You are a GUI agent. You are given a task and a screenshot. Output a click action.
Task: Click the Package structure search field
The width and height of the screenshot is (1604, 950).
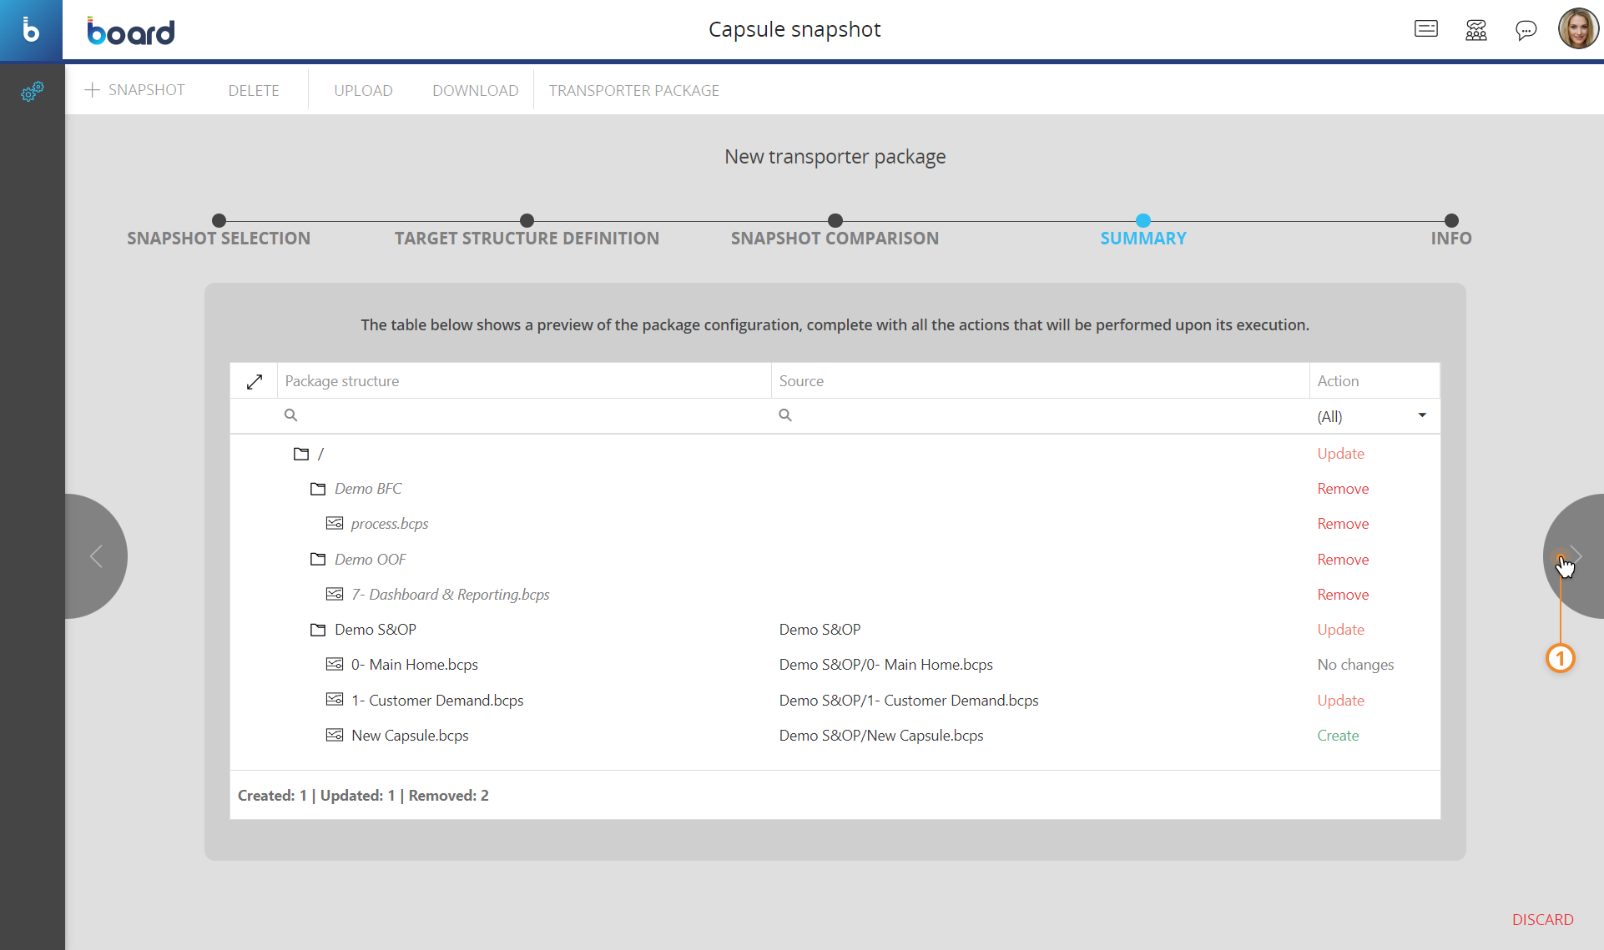(526, 415)
